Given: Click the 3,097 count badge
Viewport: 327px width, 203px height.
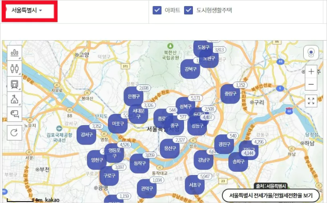Looking at the screenshot, I should click(x=119, y=167).
